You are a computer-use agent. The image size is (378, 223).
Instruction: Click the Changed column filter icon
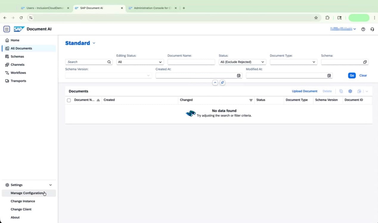(251, 100)
